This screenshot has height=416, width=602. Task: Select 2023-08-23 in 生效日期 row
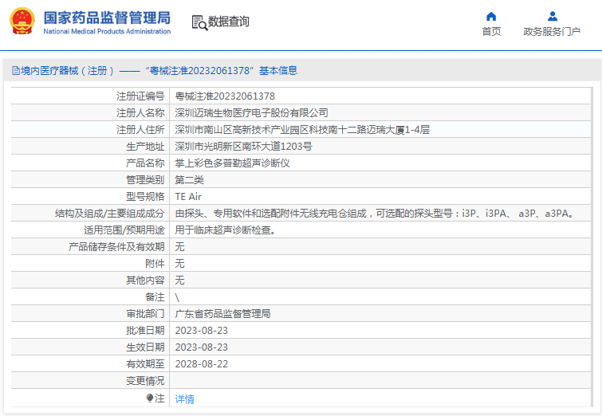pos(202,347)
